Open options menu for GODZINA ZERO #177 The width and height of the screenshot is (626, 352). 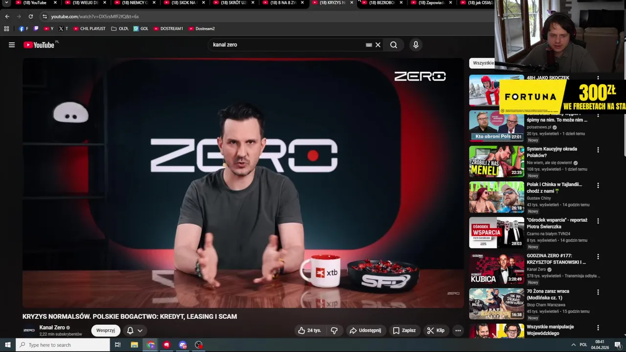598,257
